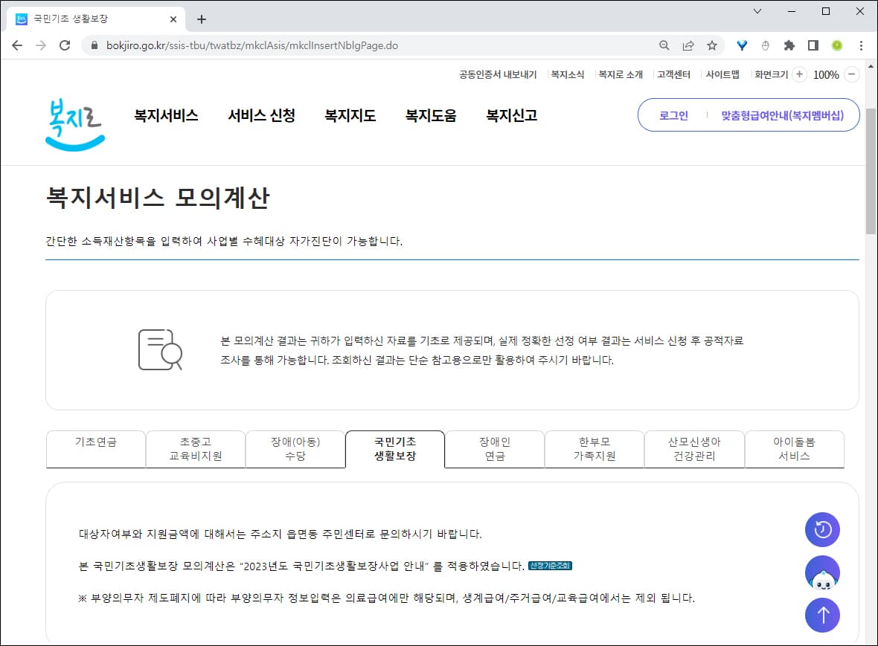Increase text size with the 화면크기 plus control
The height and width of the screenshot is (646, 878).
click(798, 74)
